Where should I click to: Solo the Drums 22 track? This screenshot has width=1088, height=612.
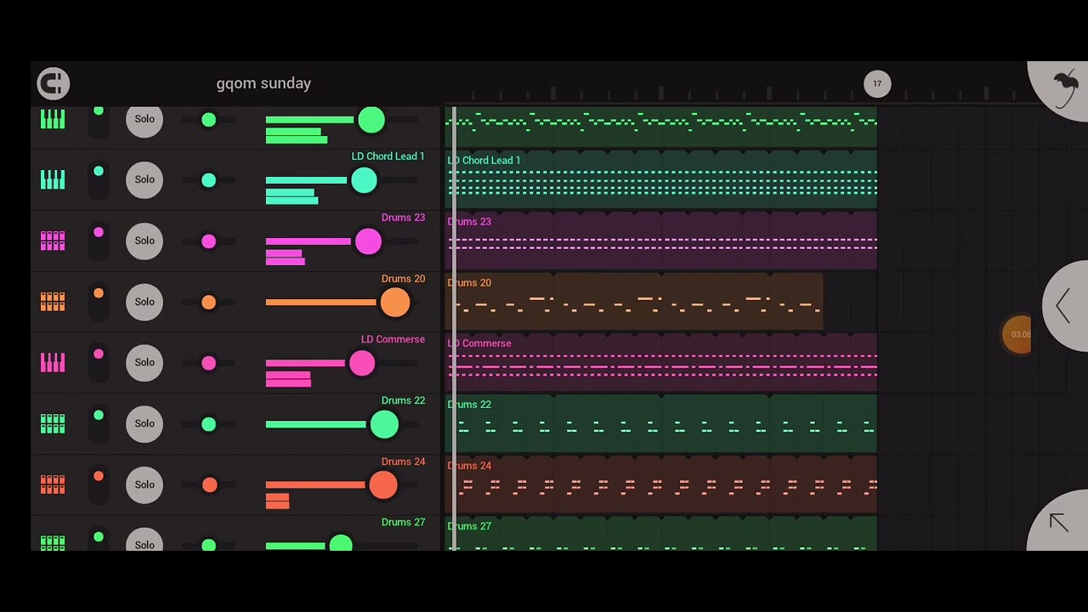pyautogui.click(x=144, y=423)
